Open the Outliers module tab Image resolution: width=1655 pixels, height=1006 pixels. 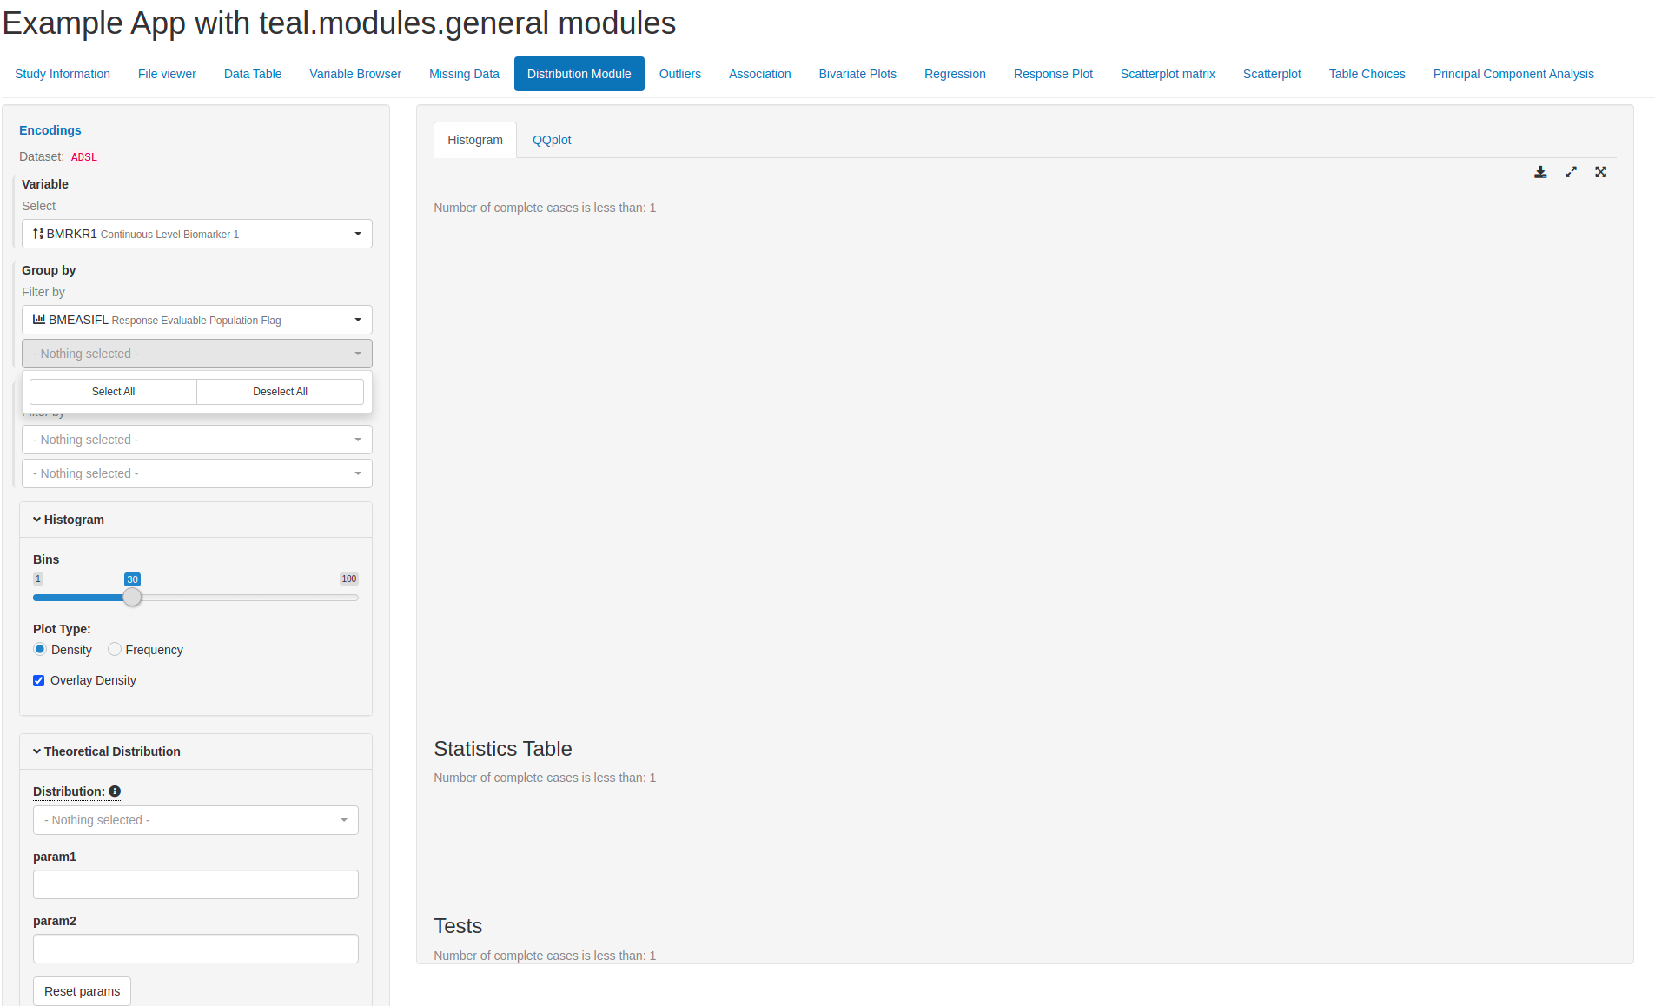coord(679,74)
